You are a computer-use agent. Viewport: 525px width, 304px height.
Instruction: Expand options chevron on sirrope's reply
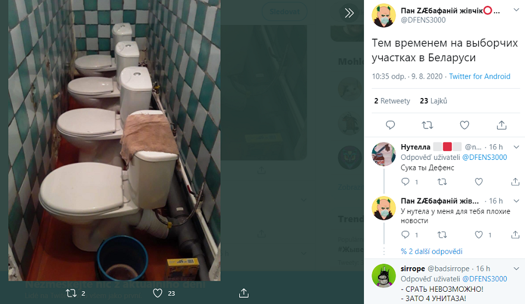[516, 268]
